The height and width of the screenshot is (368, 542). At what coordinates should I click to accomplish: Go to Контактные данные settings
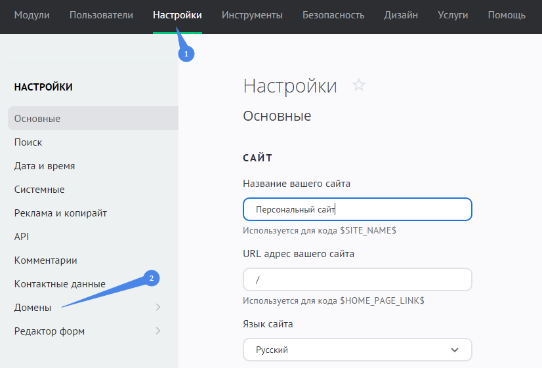60,284
